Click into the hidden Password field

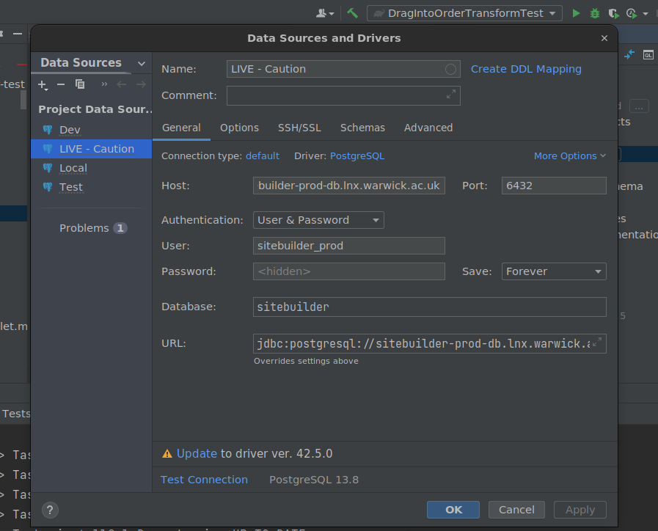point(348,271)
